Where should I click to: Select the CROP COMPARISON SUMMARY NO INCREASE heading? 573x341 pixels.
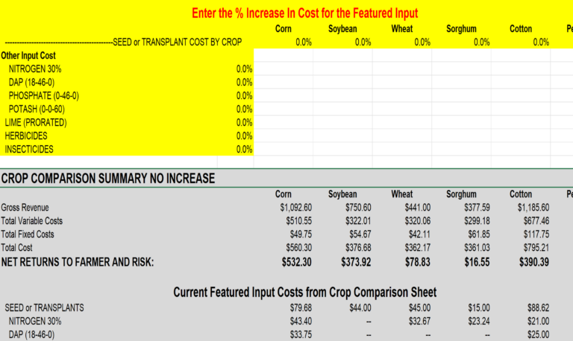108,179
